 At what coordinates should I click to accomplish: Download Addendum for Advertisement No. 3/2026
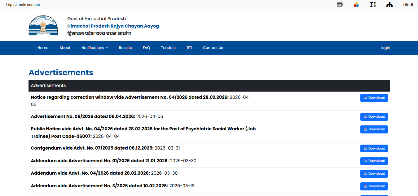point(374,186)
